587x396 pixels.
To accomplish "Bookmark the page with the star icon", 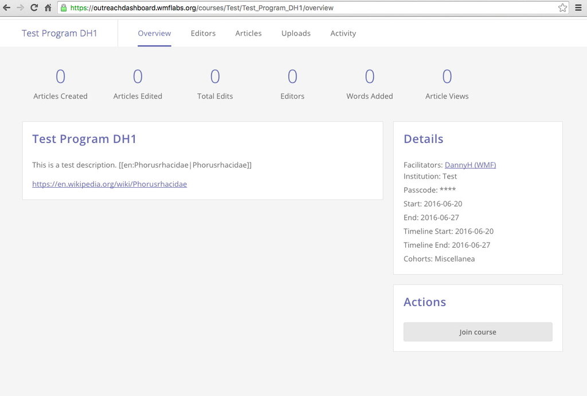I will [x=562, y=8].
